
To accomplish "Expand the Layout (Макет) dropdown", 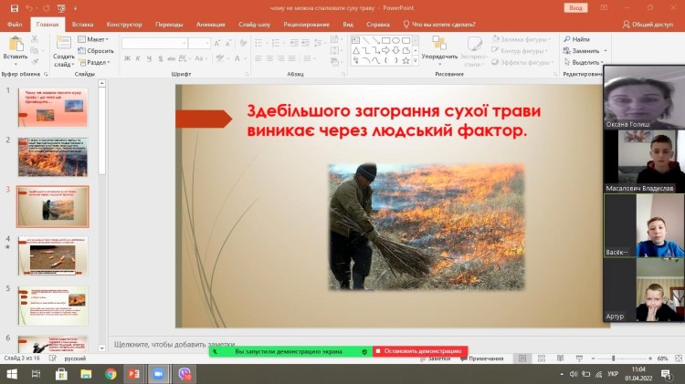I will (x=94, y=39).
